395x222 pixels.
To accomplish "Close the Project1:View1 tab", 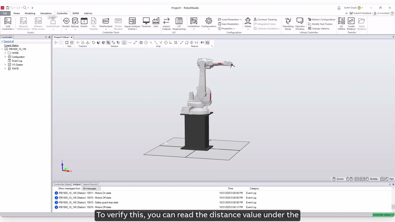I will pos(71,37).
